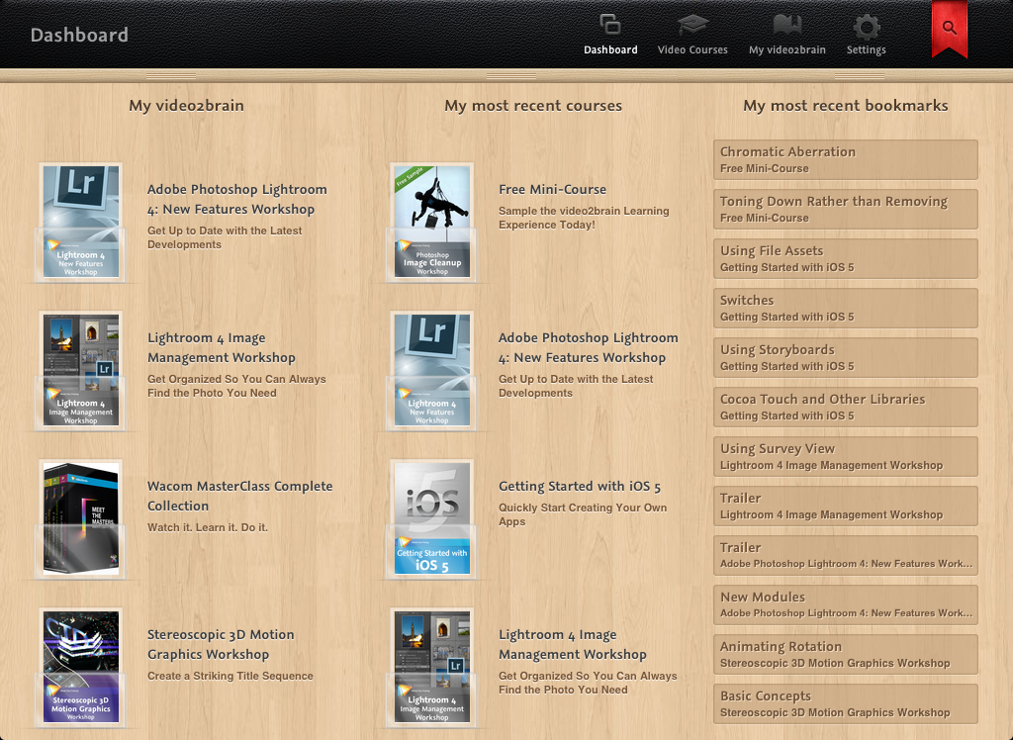Open Lightroom 4 Image Management cover in recent courses

(432, 667)
